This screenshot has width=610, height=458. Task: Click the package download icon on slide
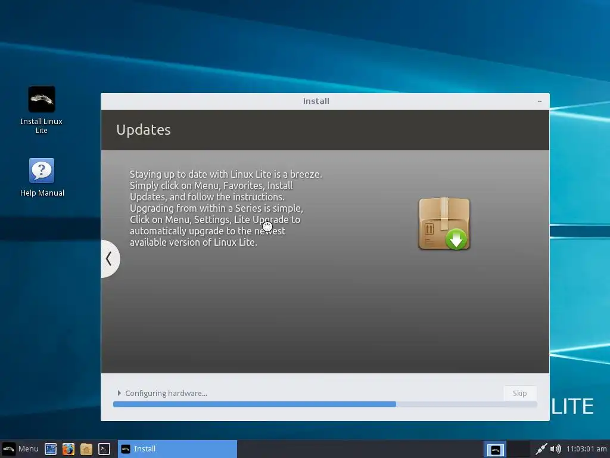coord(444,224)
